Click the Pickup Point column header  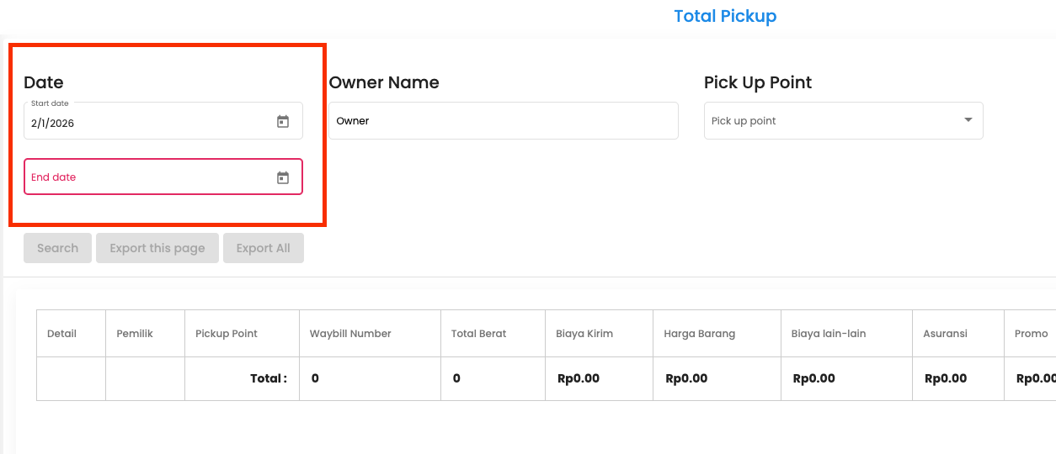[x=227, y=334]
